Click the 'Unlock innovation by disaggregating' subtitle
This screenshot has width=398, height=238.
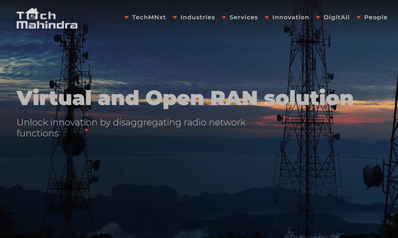131,127
